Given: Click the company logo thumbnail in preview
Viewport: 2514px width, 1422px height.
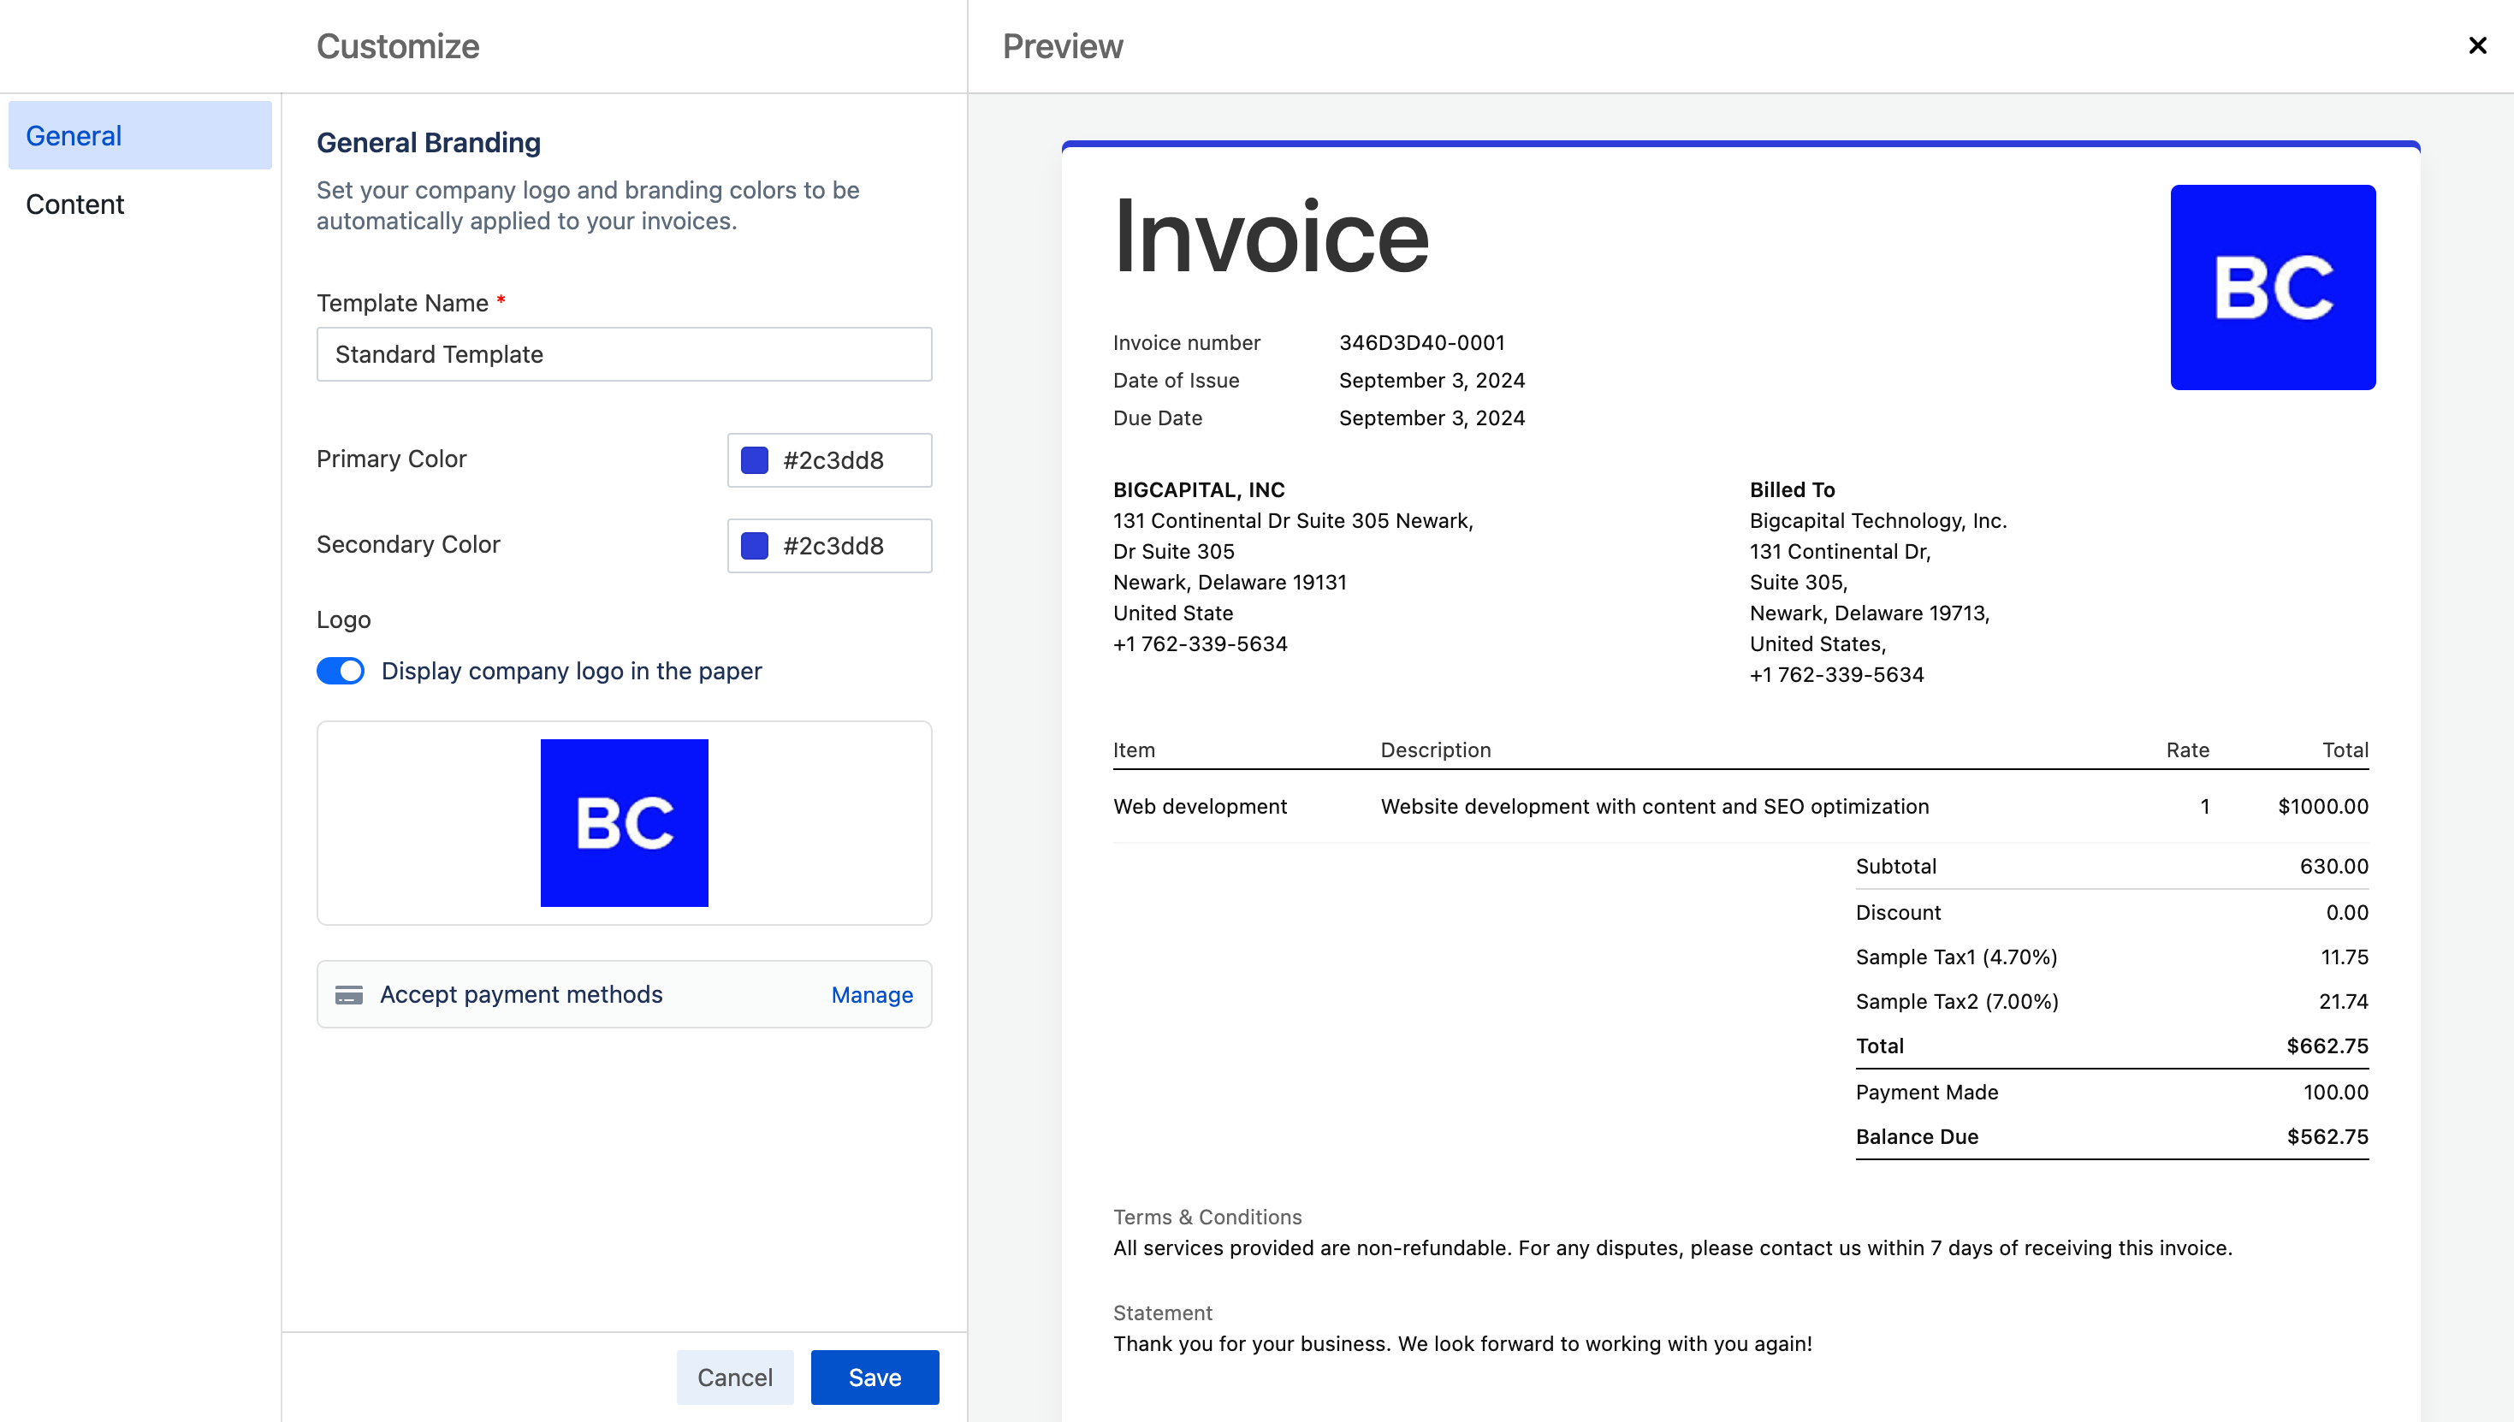Looking at the screenshot, I should (2273, 287).
